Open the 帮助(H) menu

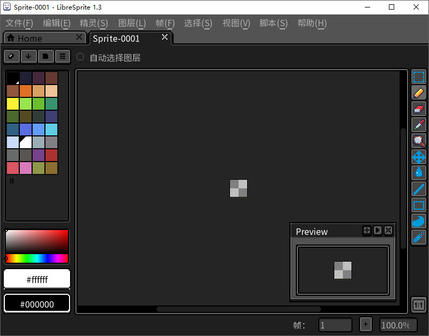coord(312,23)
